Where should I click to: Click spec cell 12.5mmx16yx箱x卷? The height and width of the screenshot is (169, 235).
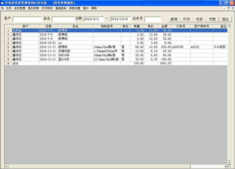coord(107,59)
